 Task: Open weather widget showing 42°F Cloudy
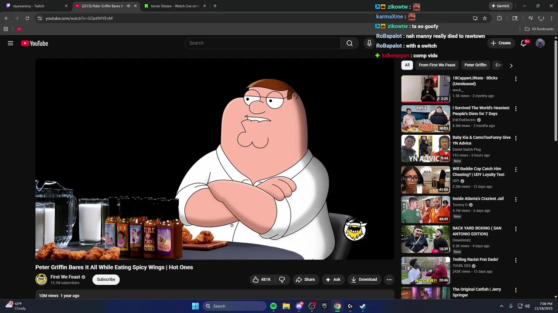tap(15, 306)
